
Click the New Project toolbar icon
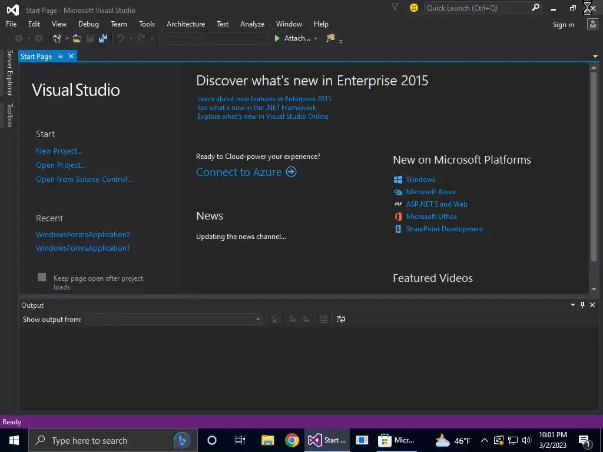pos(57,38)
